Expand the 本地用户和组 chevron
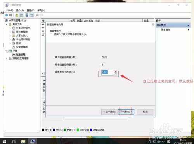 click(x=10, y=39)
